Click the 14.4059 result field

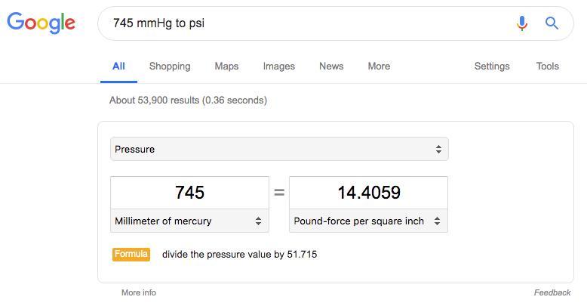368,193
